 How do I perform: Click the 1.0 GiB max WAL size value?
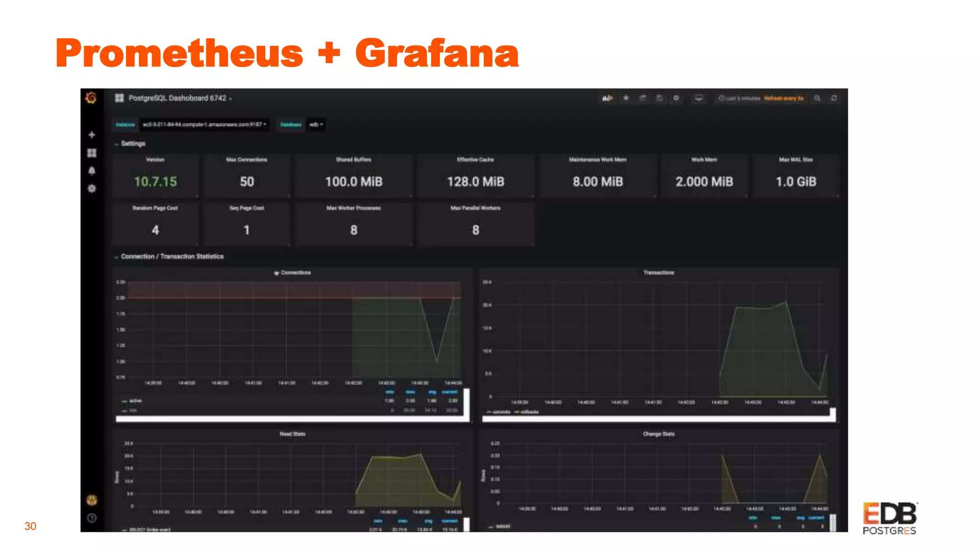pos(796,182)
